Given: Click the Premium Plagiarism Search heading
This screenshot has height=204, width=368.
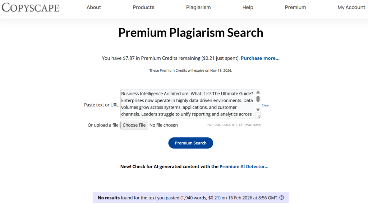Looking at the screenshot, I should coord(191,33).
